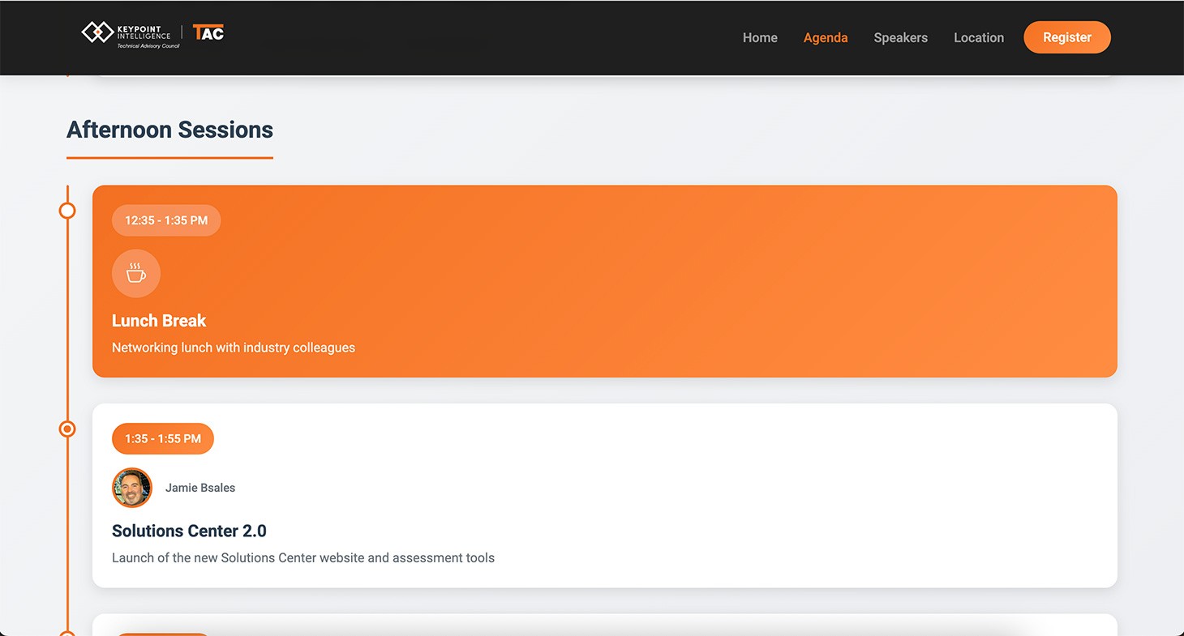Click the Afternoon Sessions heading
Screen dimensions: 1184x636
169,130
